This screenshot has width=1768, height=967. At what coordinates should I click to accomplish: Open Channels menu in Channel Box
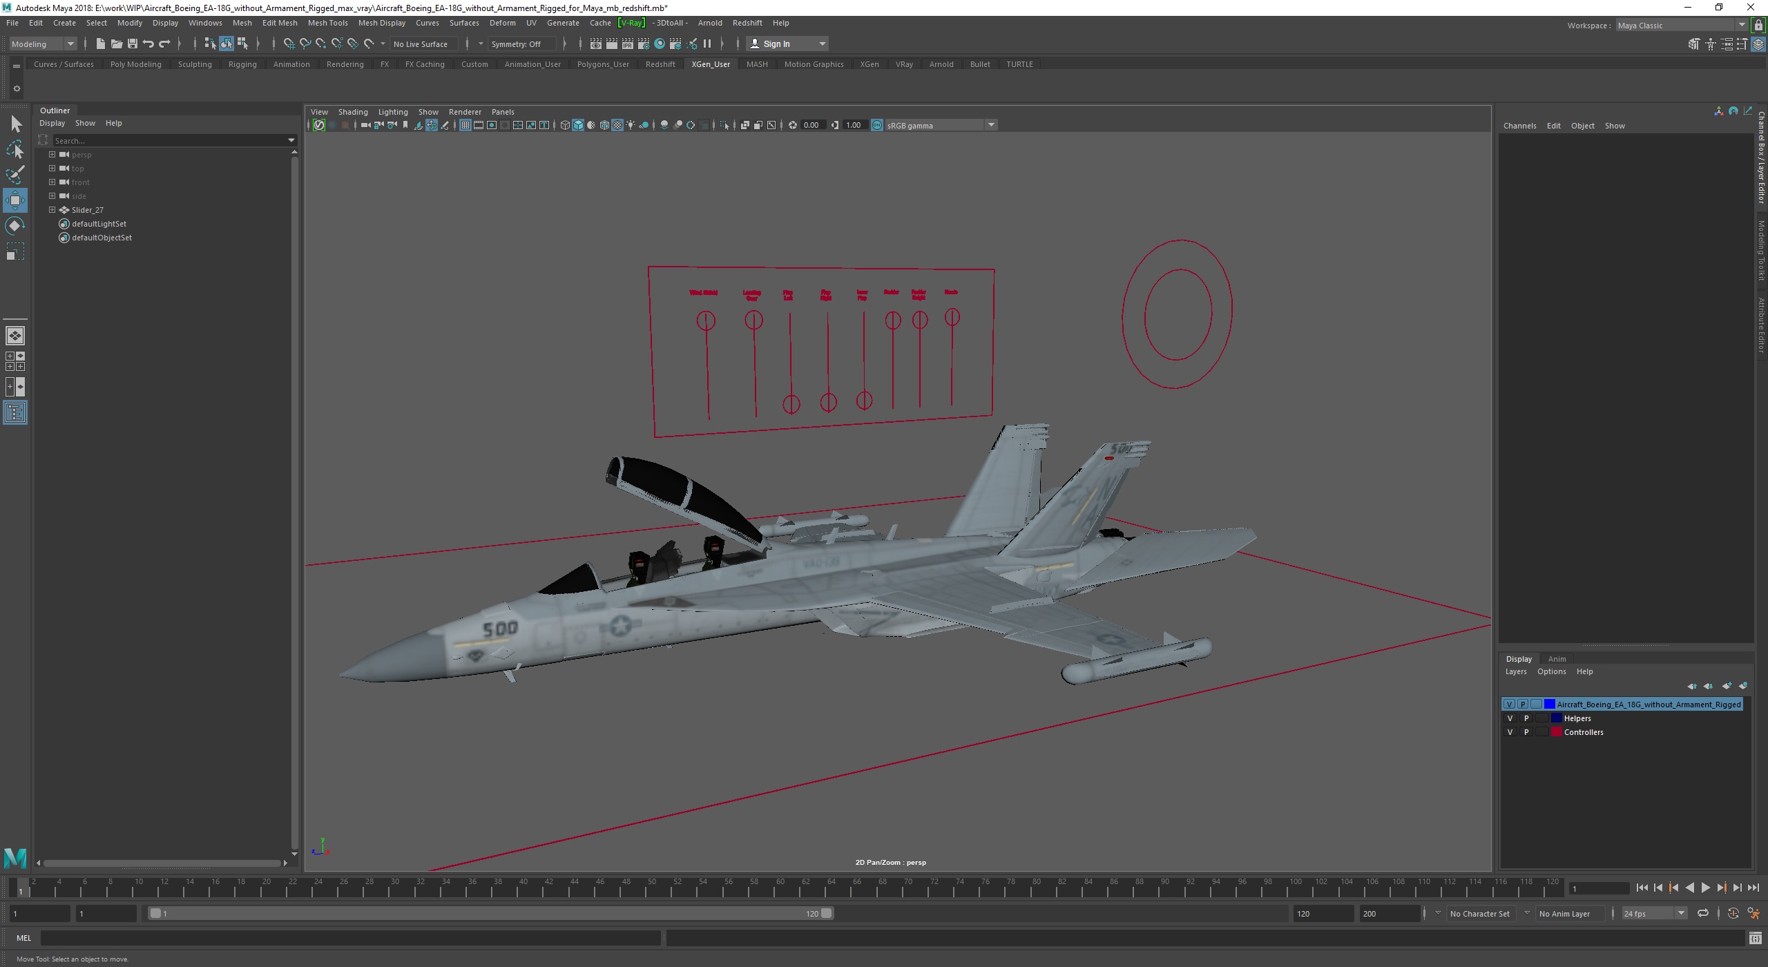[1519, 126]
